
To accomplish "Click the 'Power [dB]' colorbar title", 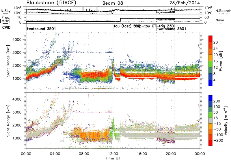I will tap(221, 61).
